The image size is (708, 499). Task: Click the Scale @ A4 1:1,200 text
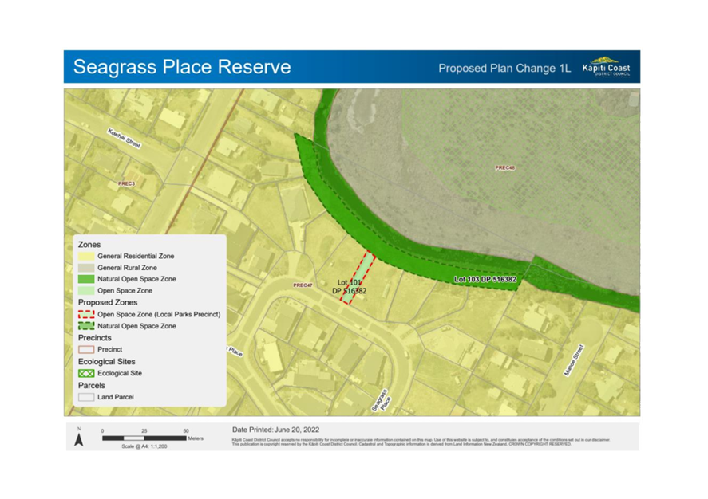pyautogui.click(x=144, y=446)
